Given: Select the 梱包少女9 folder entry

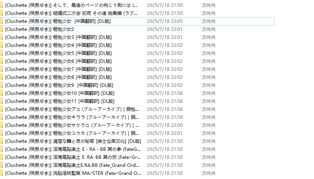Looking at the screenshot, I should [59, 85].
